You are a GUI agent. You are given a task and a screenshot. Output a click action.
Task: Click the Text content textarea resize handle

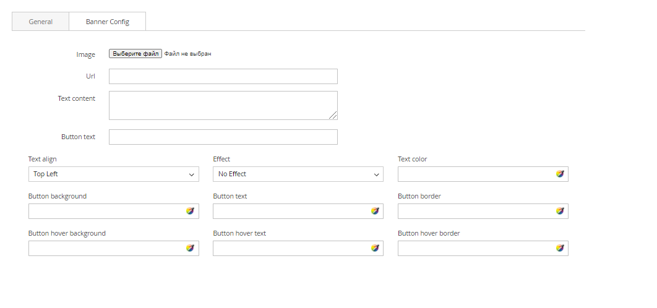coord(333,115)
